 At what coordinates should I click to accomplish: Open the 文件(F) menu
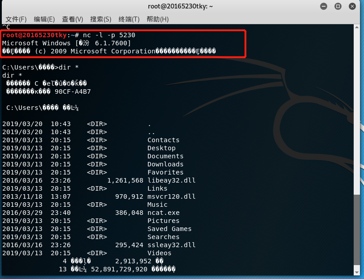[x=16, y=19]
